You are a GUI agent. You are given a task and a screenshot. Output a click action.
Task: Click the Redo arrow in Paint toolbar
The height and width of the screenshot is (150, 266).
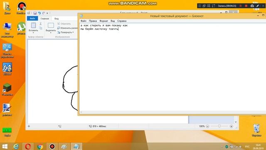[x=44, y=13]
